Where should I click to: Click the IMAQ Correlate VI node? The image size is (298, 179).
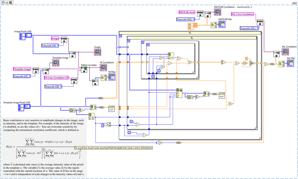click(84, 69)
